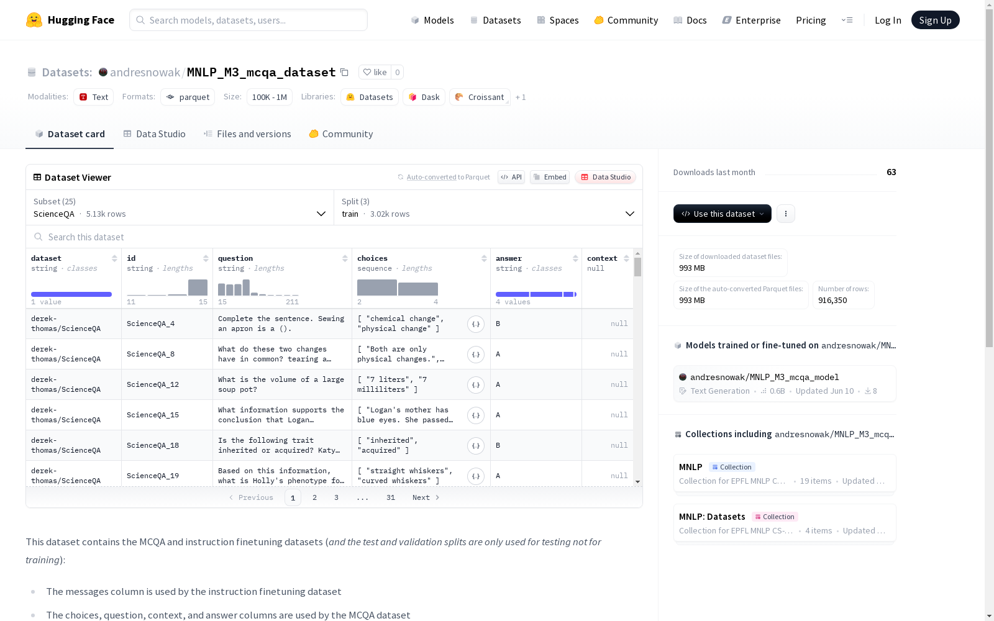Expand the ScienceQA_19 choices cell brace icon
994x621 pixels.
click(x=476, y=476)
